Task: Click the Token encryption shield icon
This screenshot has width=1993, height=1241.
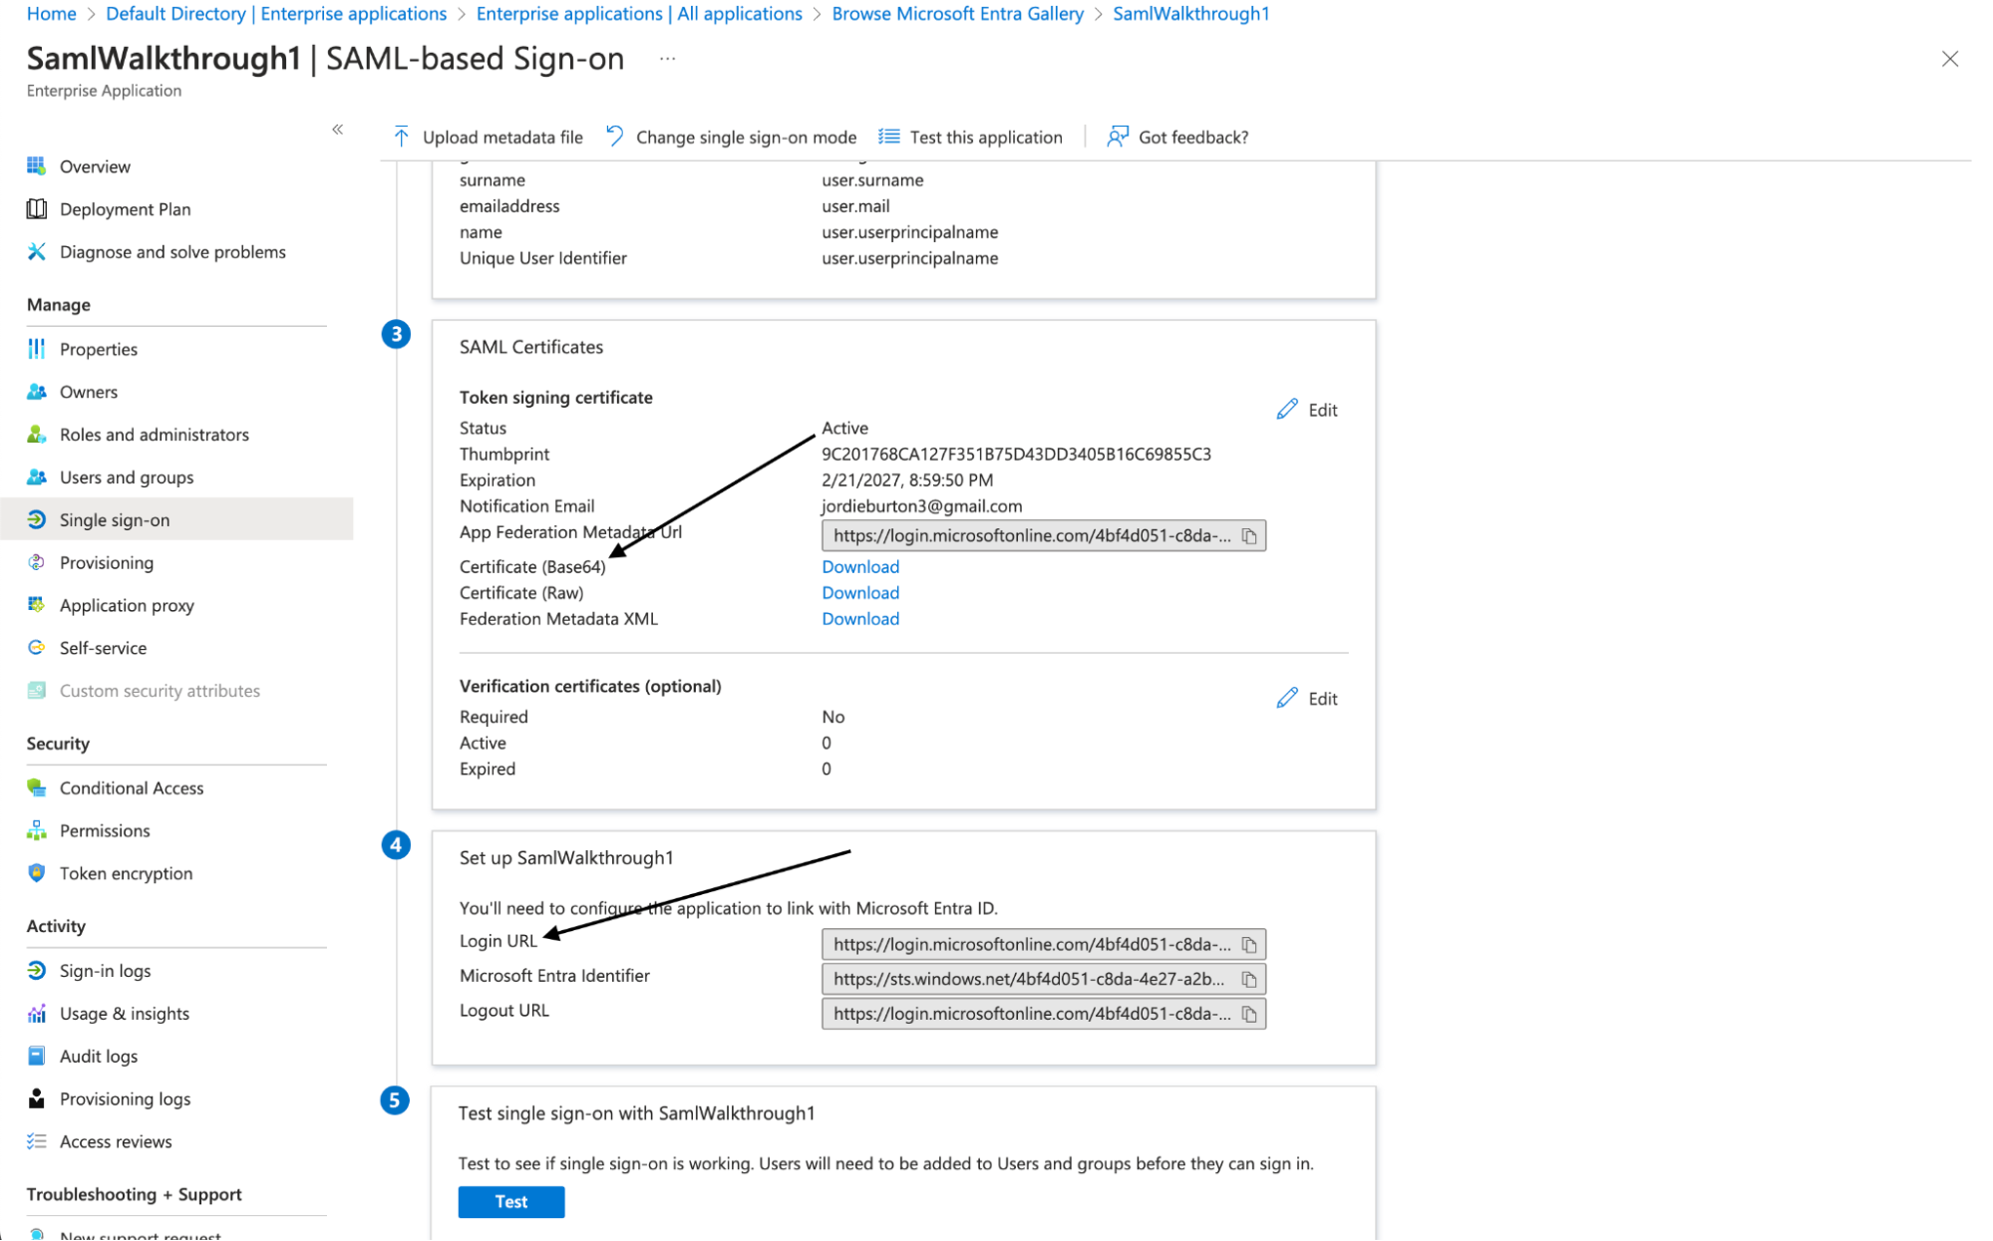Action: 37,873
